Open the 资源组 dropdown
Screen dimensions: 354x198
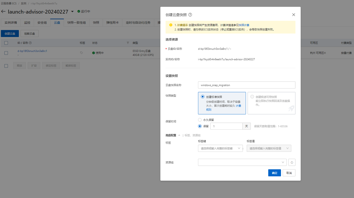242,162
